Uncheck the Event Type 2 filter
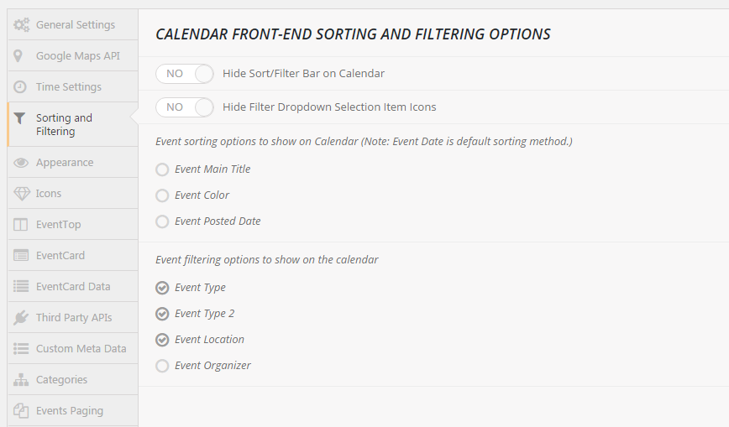This screenshot has height=427, width=729. coord(162,314)
